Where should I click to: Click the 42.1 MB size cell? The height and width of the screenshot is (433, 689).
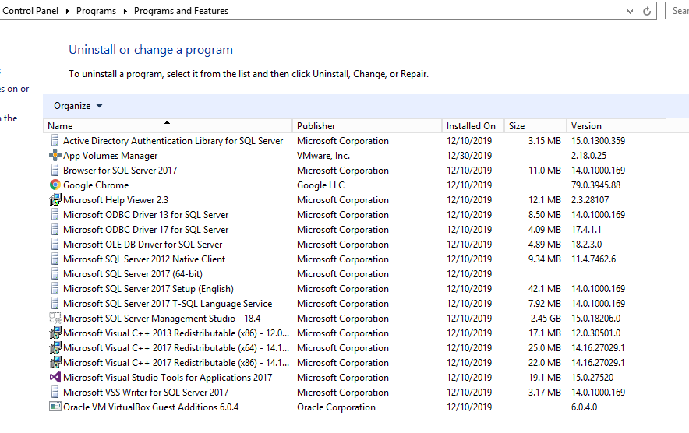pyautogui.click(x=545, y=288)
